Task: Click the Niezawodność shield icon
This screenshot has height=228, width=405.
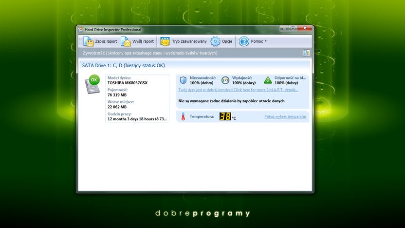Action: tap(183, 80)
